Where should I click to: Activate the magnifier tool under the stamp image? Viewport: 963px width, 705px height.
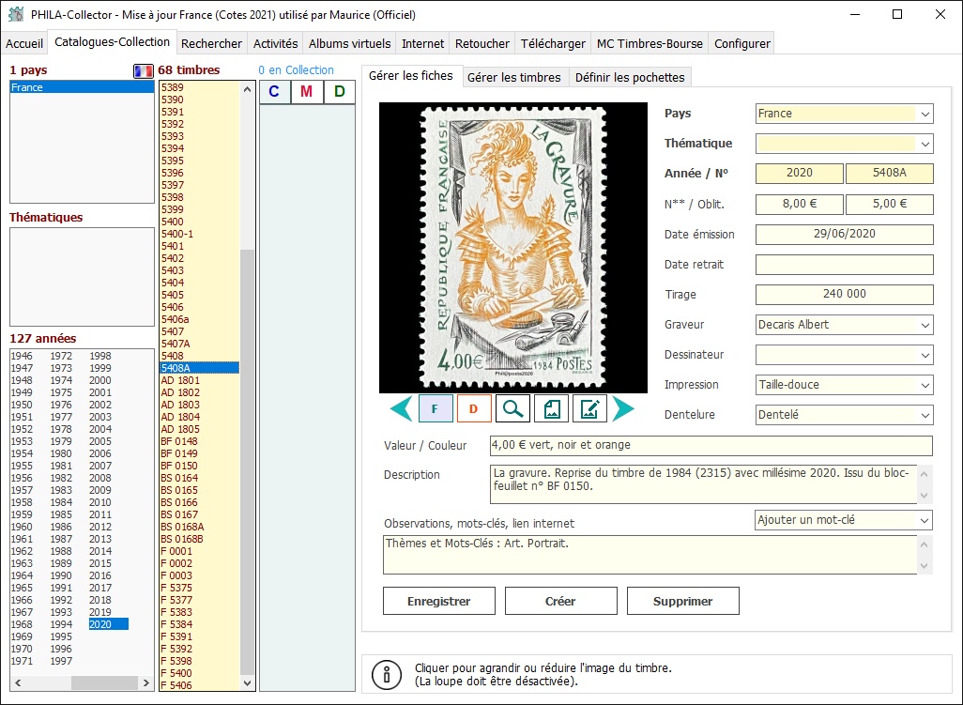(512, 409)
